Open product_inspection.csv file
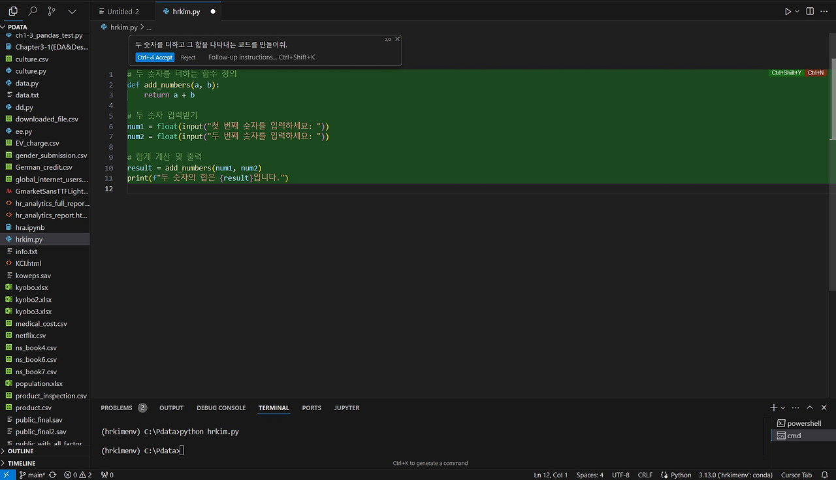836x480 pixels. [x=45, y=396]
